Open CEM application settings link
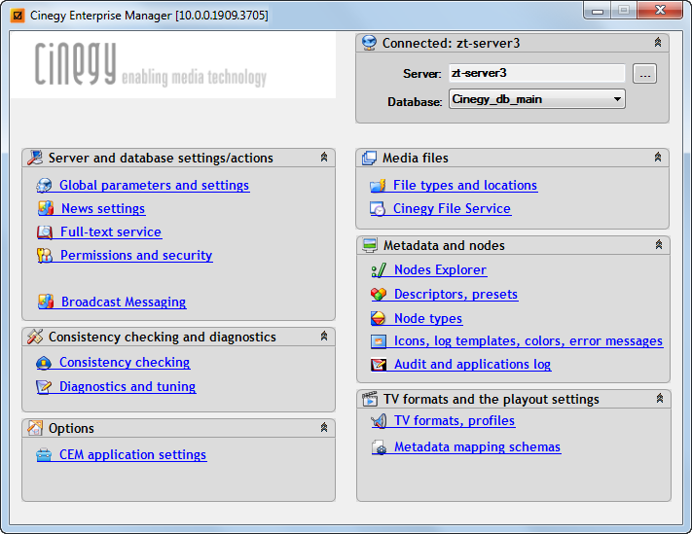This screenshot has height=534, width=692. [132, 454]
